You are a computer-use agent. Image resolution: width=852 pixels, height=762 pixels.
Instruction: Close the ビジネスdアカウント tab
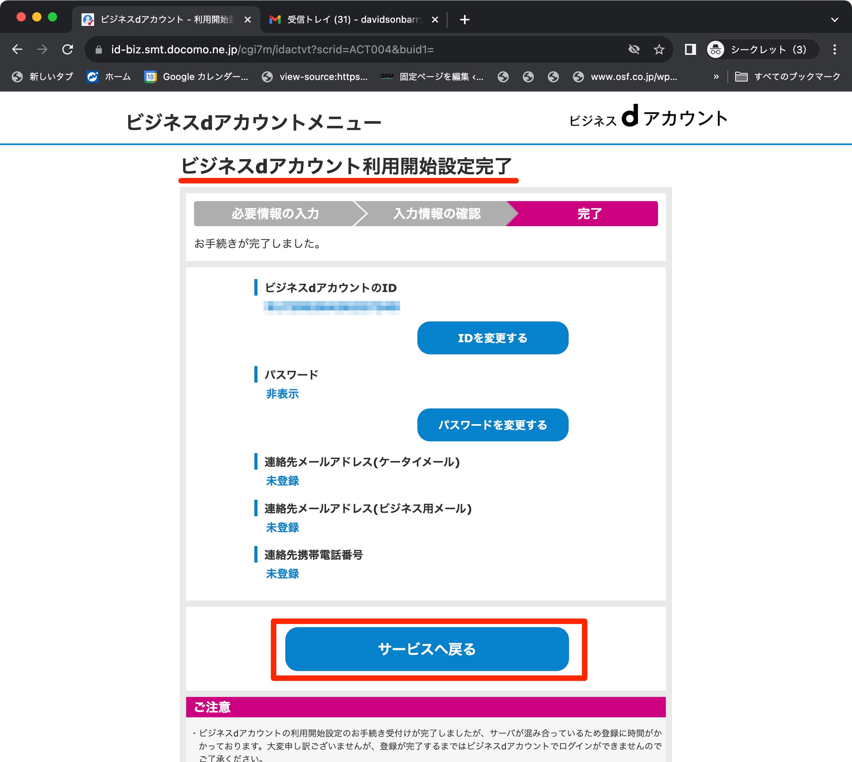247,20
